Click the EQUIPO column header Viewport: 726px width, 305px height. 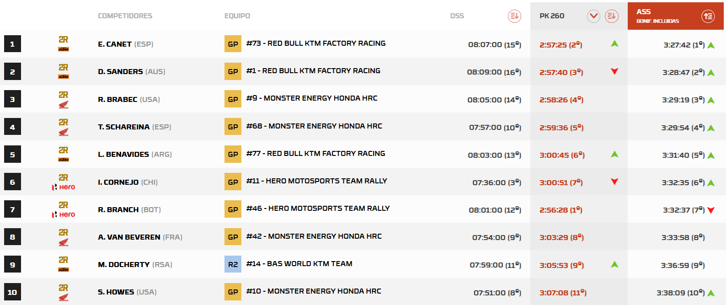coord(237,16)
